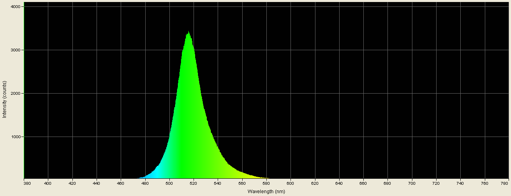Click the 660 wavelength tick label
511x196 pixels.
click(x=363, y=183)
